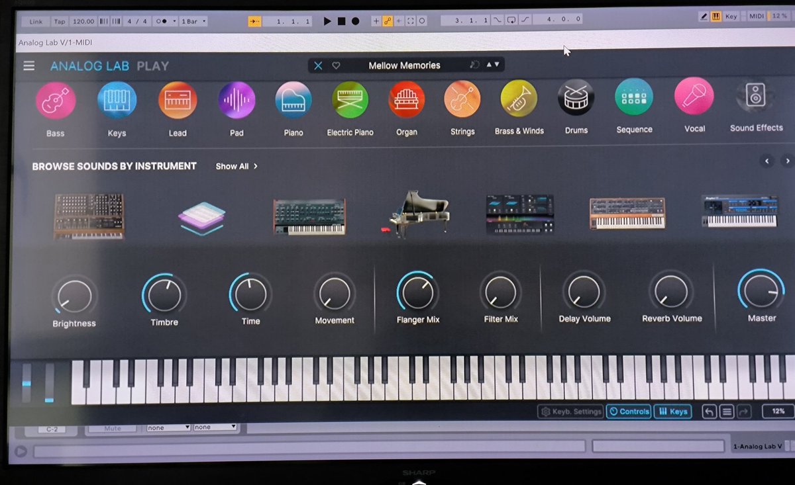Image resolution: width=795 pixels, height=485 pixels.
Task: Click the Reverb Volume knob
Action: coord(671,290)
